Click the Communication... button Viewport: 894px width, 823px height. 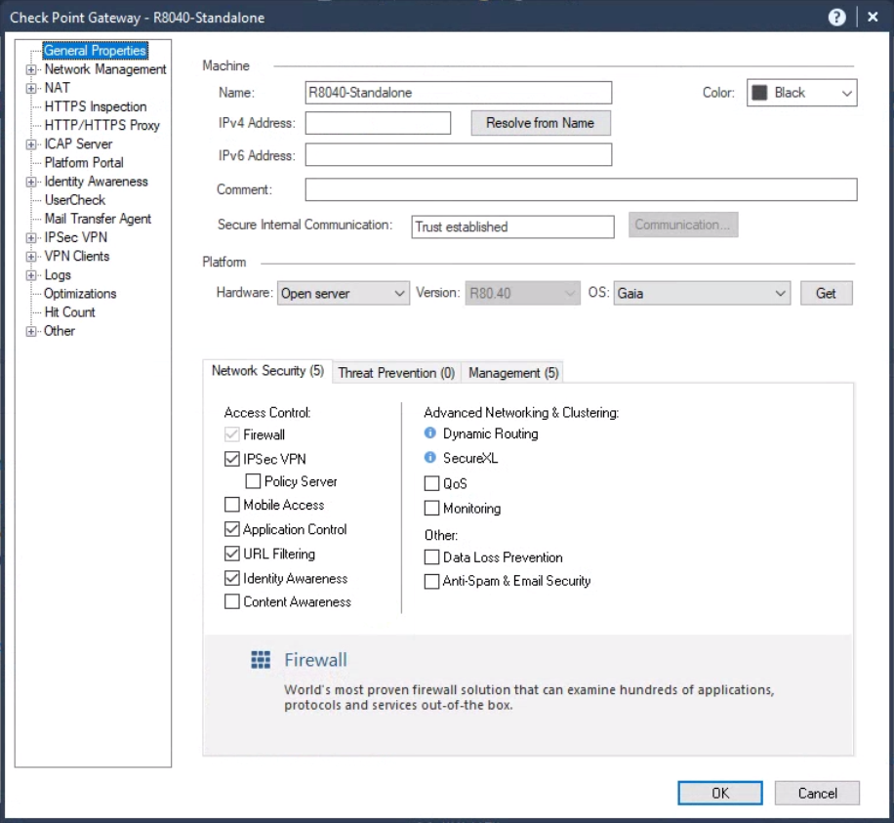tap(683, 225)
